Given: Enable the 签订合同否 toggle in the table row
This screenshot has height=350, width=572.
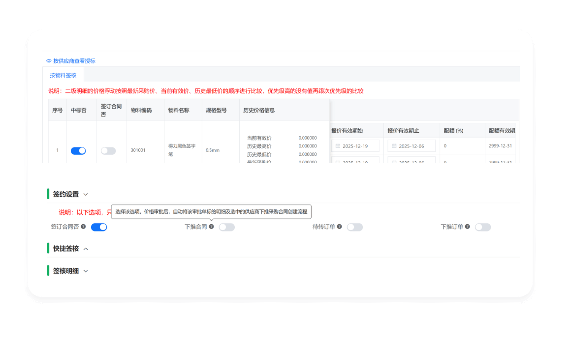Looking at the screenshot, I should pyautogui.click(x=108, y=150).
